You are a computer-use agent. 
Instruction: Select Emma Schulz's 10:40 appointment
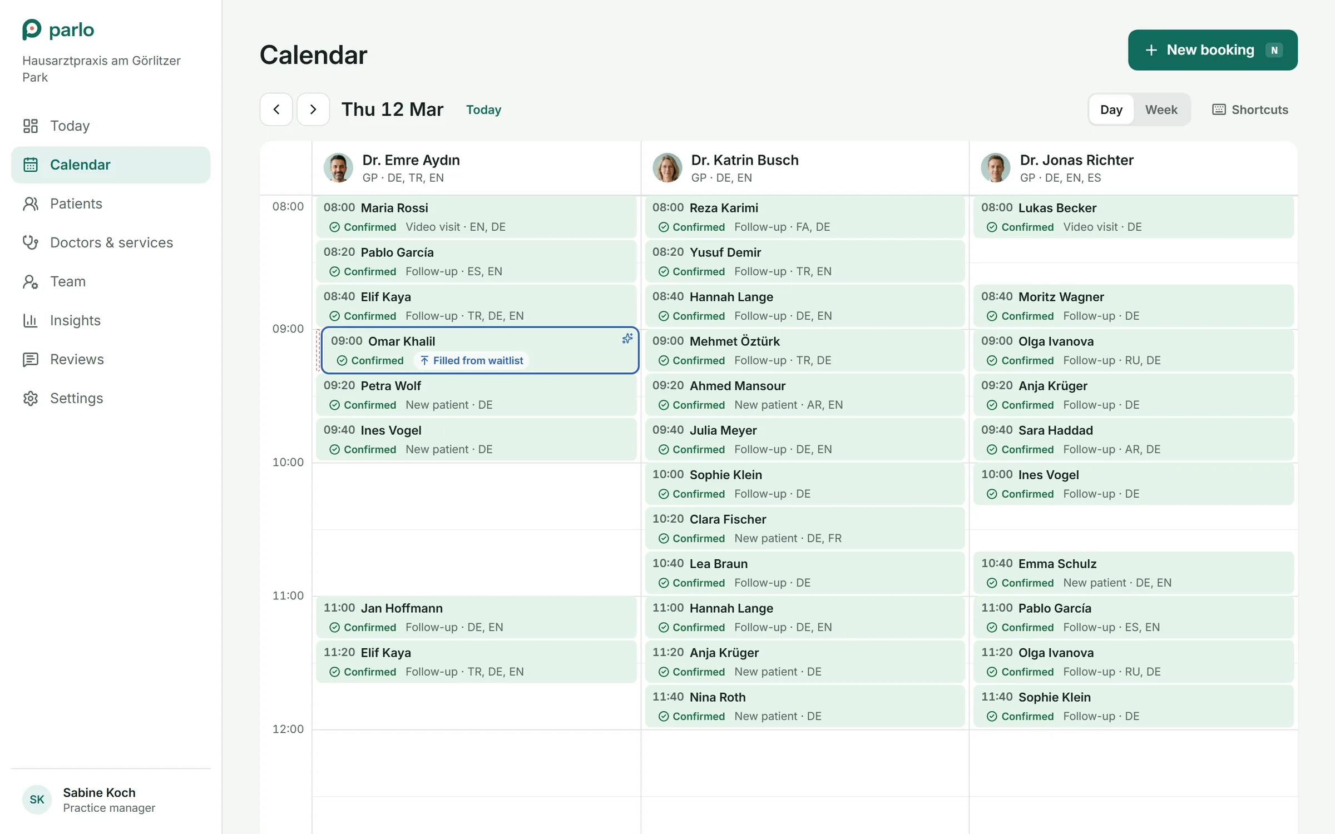point(1134,573)
